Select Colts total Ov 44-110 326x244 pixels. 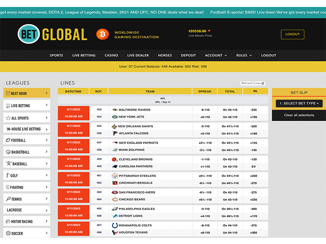pyautogui.click(x=230, y=225)
